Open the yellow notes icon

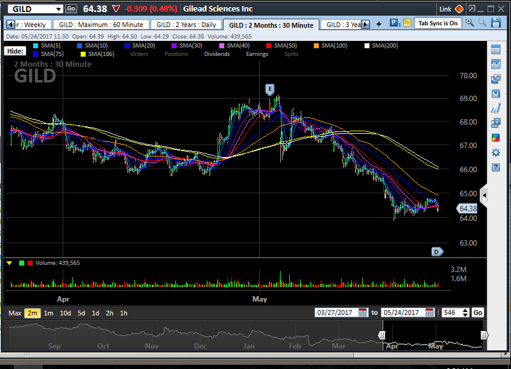(x=407, y=23)
